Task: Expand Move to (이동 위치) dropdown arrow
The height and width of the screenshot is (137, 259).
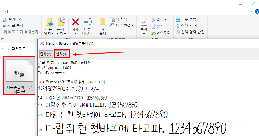Action: coord(53,34)
